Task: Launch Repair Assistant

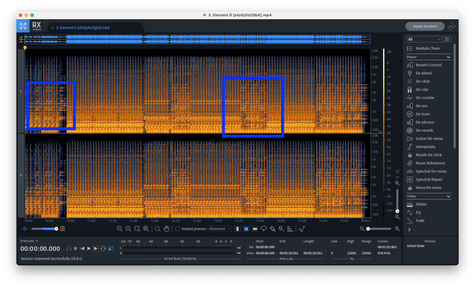Action: (x=425, y=26)
